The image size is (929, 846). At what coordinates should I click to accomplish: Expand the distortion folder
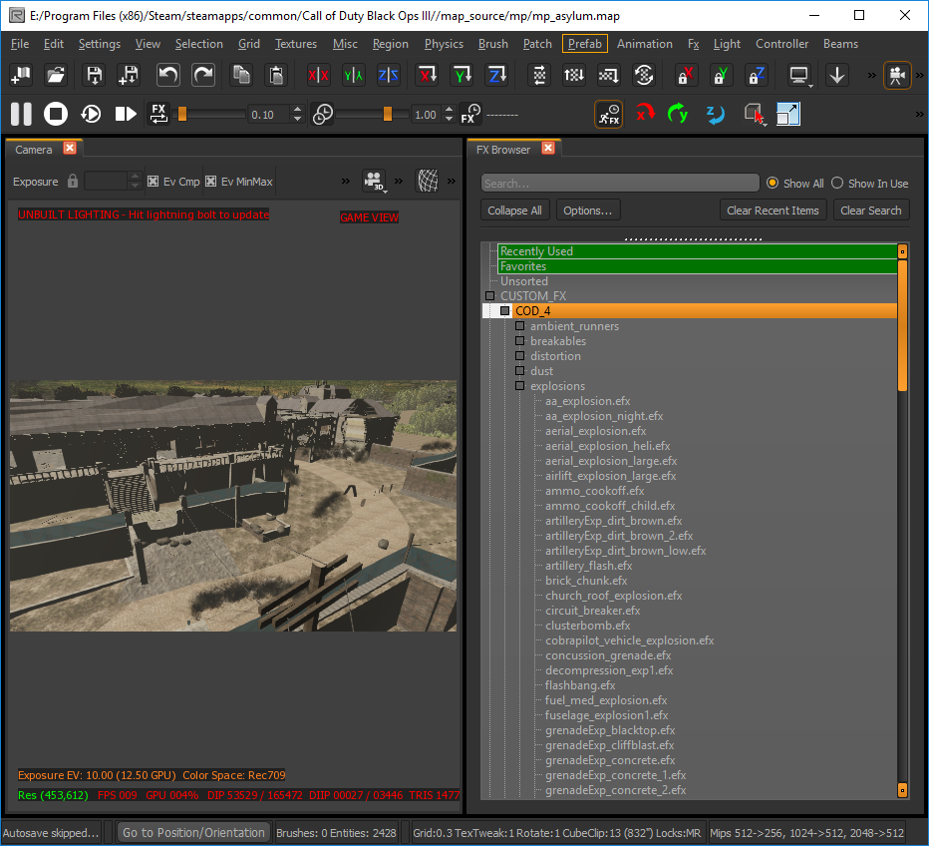click(519, 356)
